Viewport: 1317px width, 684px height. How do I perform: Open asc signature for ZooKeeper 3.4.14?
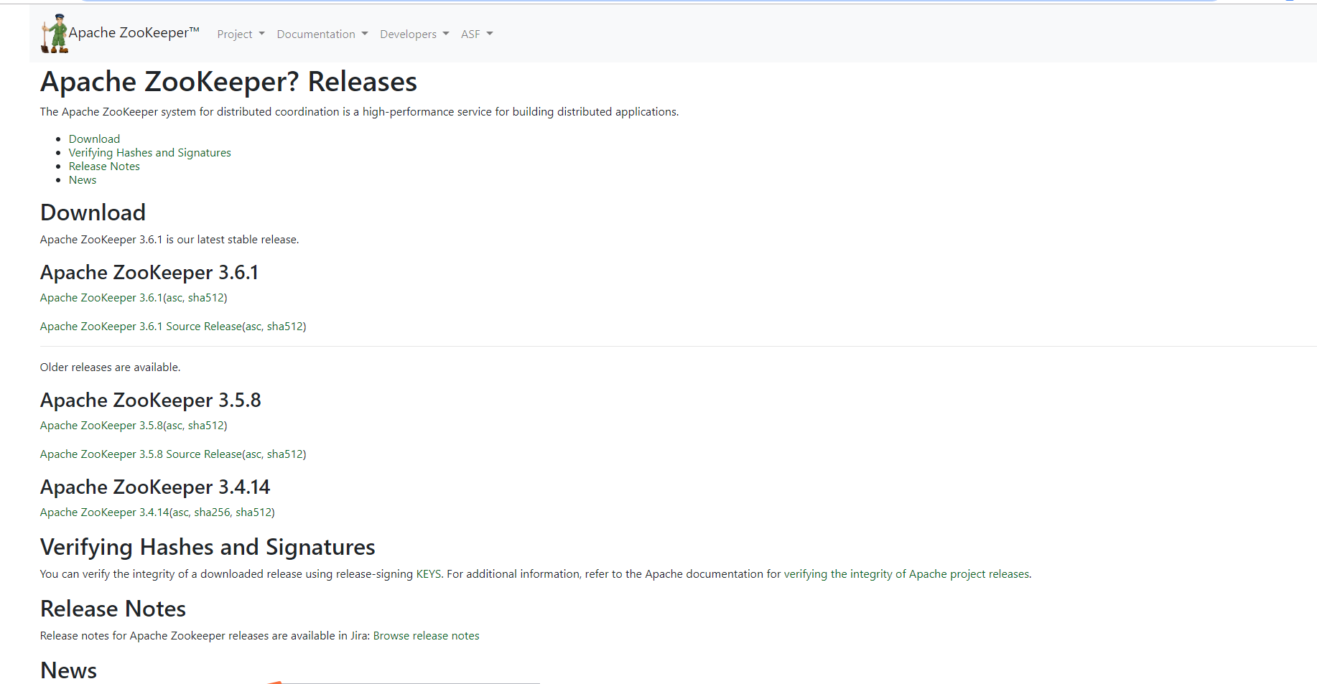point(180,512)
